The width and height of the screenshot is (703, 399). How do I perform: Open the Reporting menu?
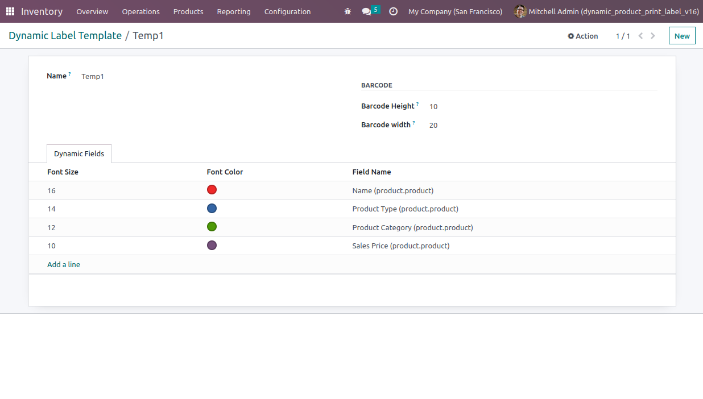(233, 11)
